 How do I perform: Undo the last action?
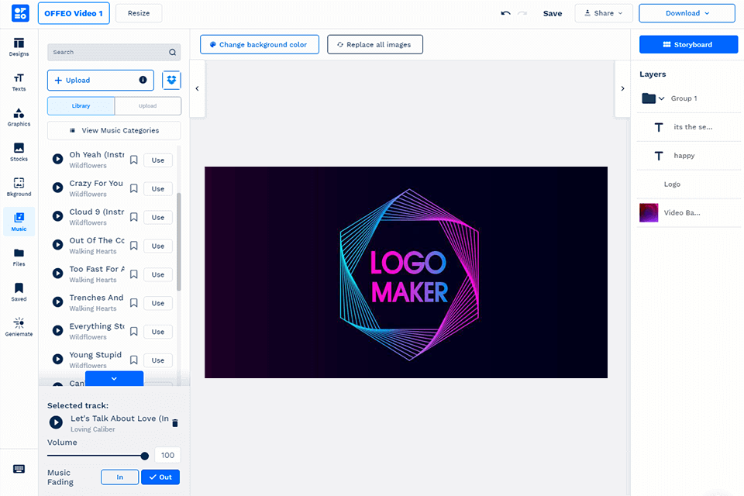point(505,13)
